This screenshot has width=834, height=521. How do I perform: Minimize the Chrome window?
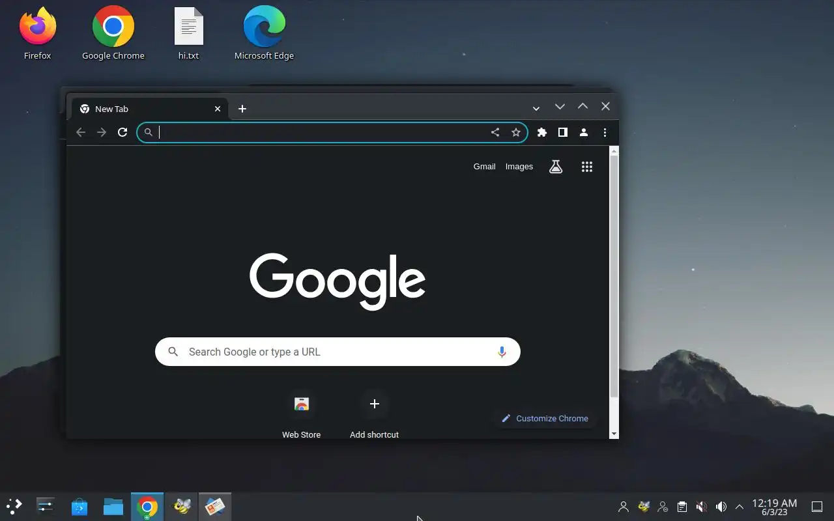(x=559, y=106)
